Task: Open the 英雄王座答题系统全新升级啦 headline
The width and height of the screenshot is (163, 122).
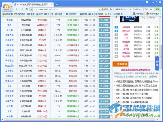Action: (x=136, y=70)
